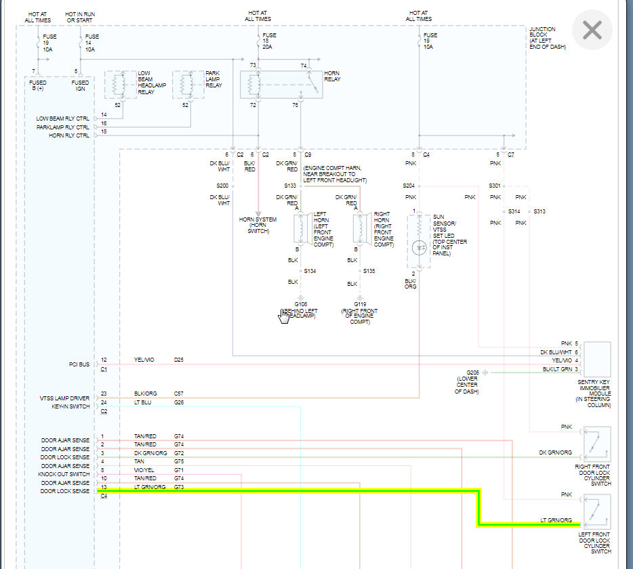The image size is (633, 569).
Task: Click the LOW BEAM HEADLAMP RELAY label
Action: (152, 83)
